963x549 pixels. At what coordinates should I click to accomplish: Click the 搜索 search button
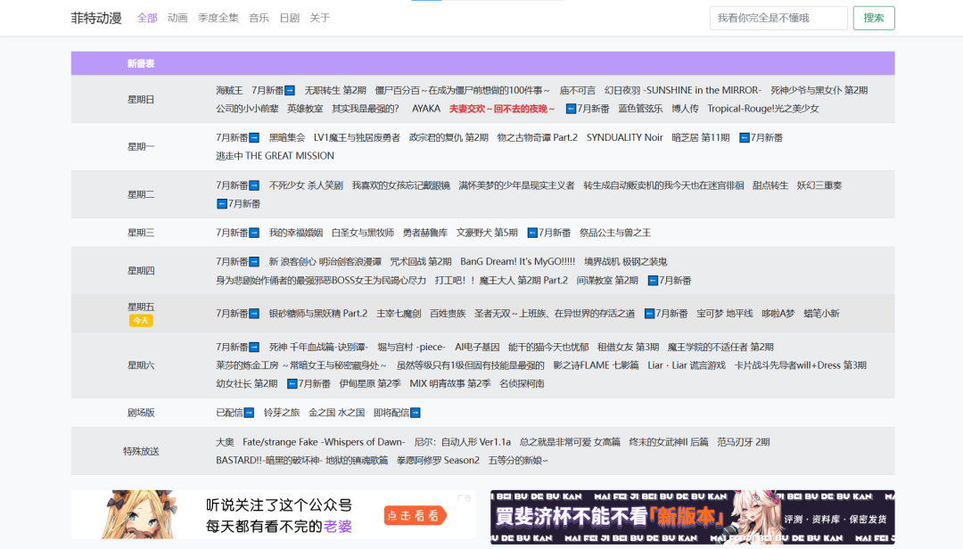click(x=873, y=17)
